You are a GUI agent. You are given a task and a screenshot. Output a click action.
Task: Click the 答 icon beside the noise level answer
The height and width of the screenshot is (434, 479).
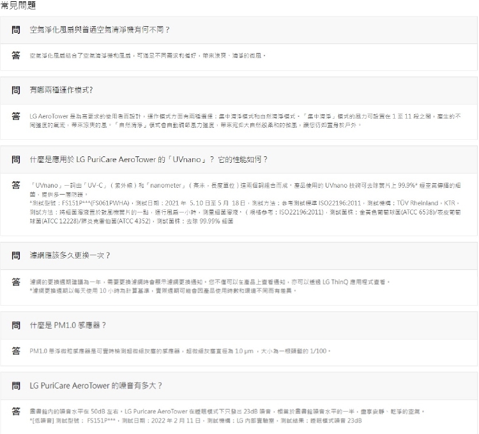(x=15, y=412)
